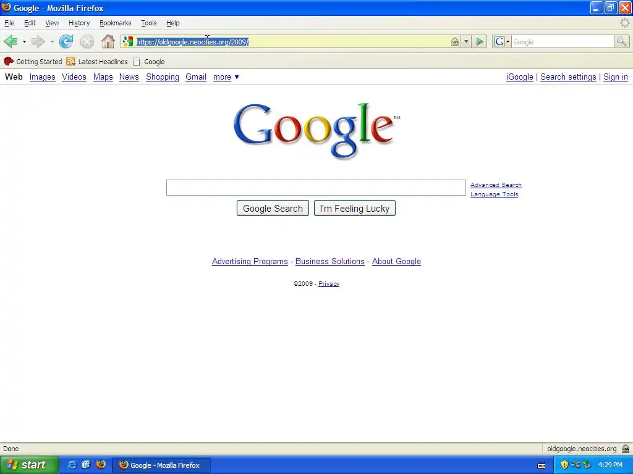633x474 pixels.
Task: Open the Latest Headlines feed bookmark
Action: point(97,62)
